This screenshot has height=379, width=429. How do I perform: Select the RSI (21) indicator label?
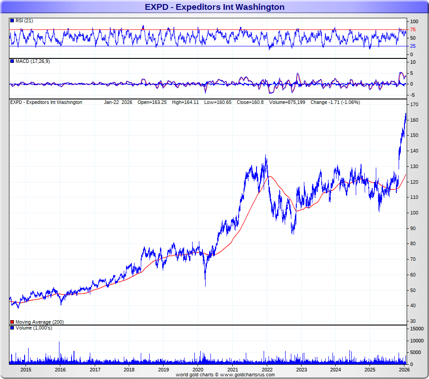point(24,21)
